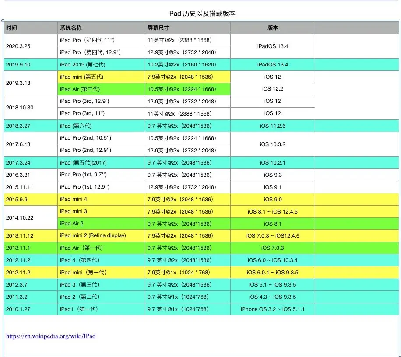Click the 'iPad Air 2' cell

click(101, 224)
